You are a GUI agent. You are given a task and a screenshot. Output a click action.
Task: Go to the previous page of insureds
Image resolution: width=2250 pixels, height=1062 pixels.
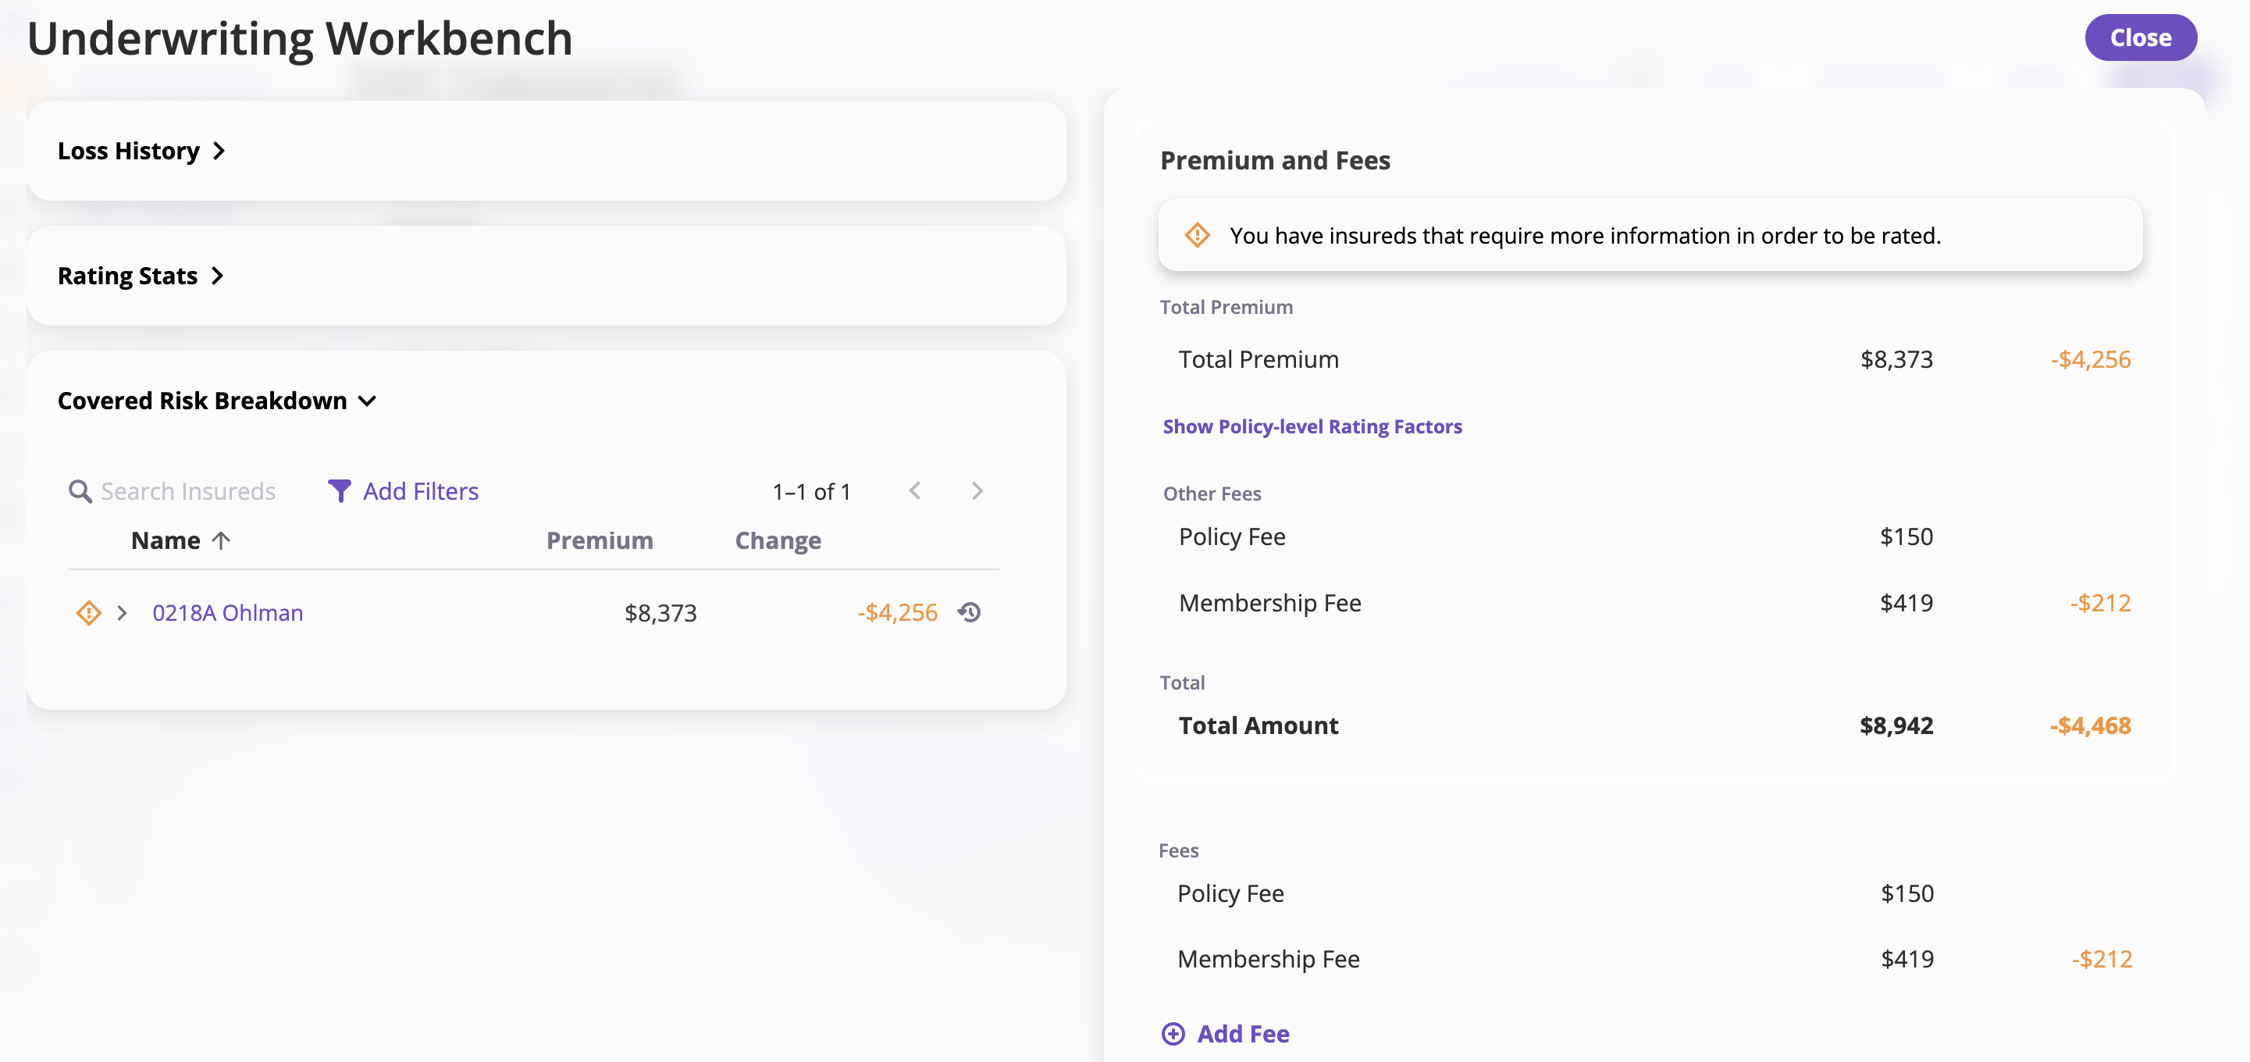pyautogui.click(x=914, y=491)
